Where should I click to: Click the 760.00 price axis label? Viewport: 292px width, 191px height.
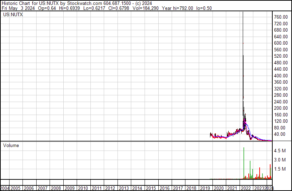point(282,17)
